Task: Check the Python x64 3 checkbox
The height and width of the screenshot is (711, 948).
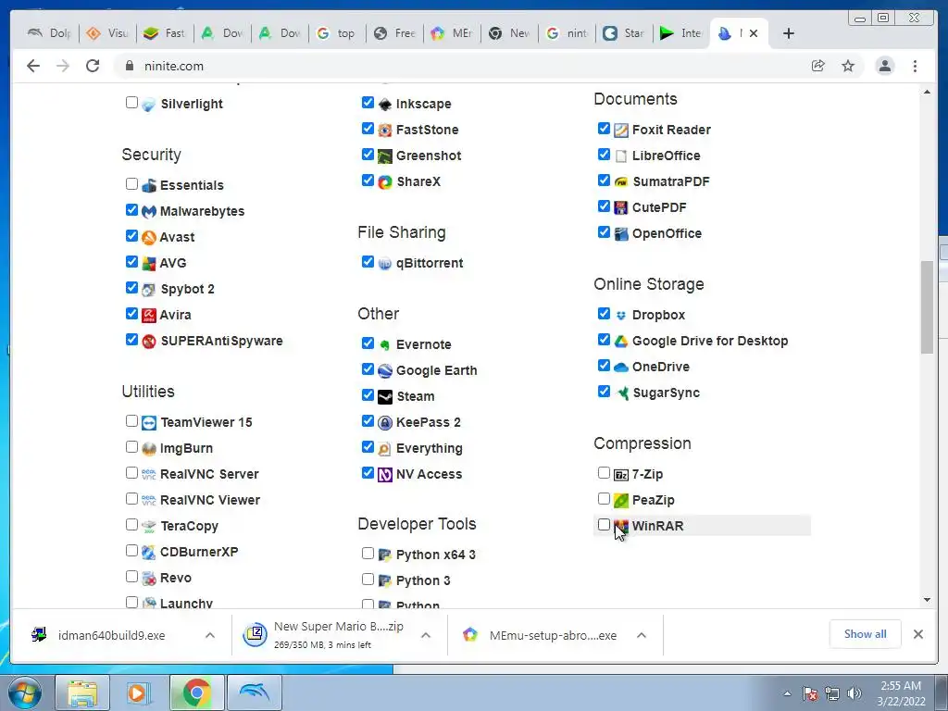Action: [368, 554]
